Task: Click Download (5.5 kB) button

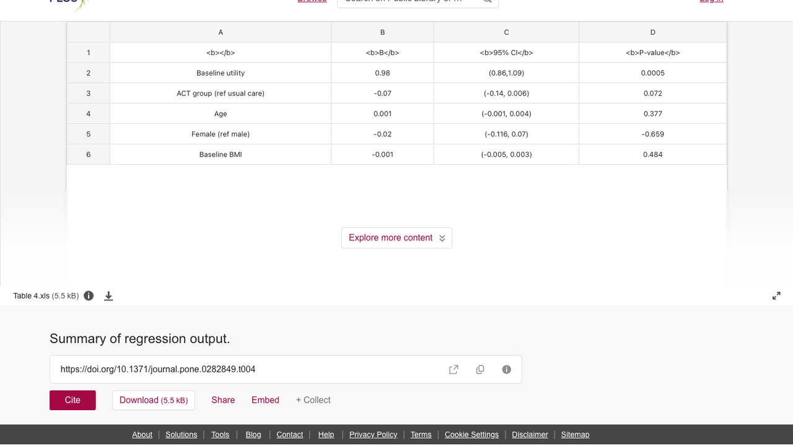Action: (x=154, y=400)
